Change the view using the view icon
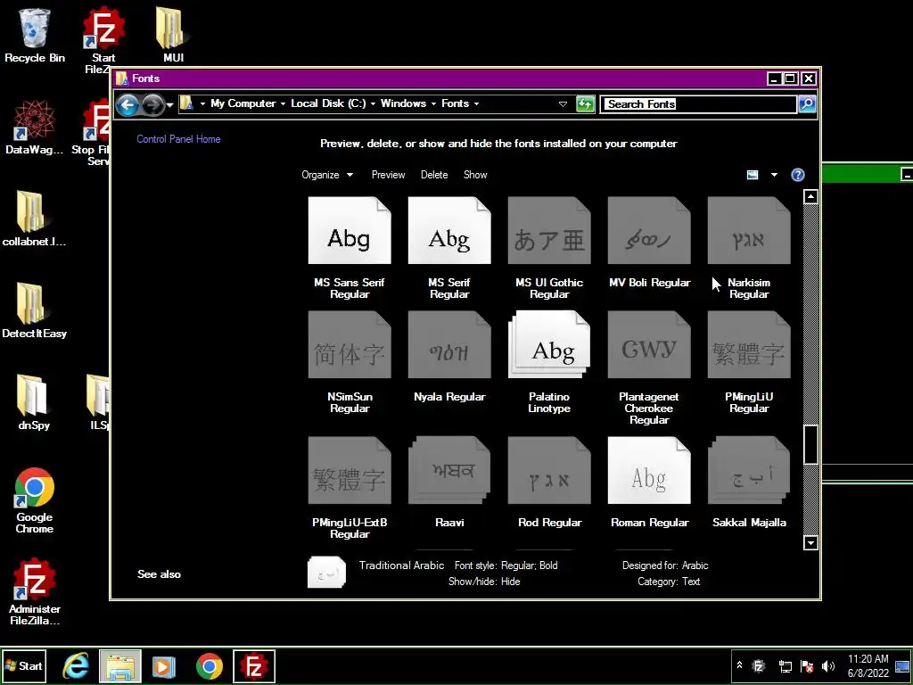The width and height of the screenshot is (913, 685). [x=753, y=175]
